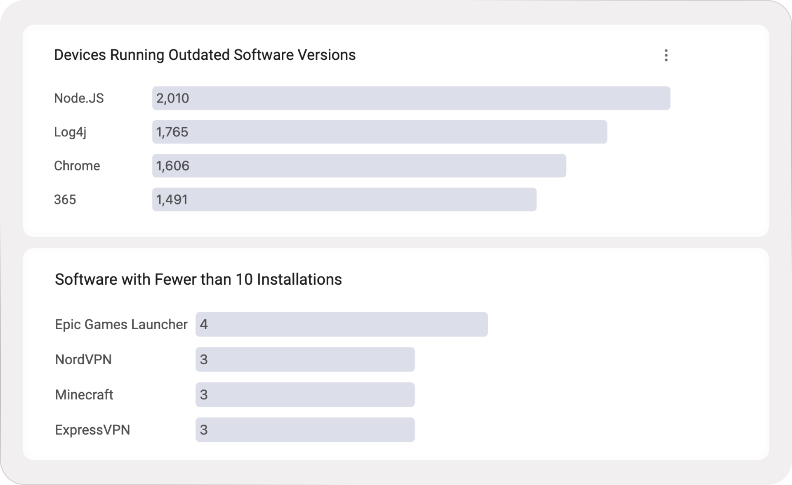Click the Epic Games Launcher label
The width and height of the screenshot is (792, 485).
click(x=121, y=324)
